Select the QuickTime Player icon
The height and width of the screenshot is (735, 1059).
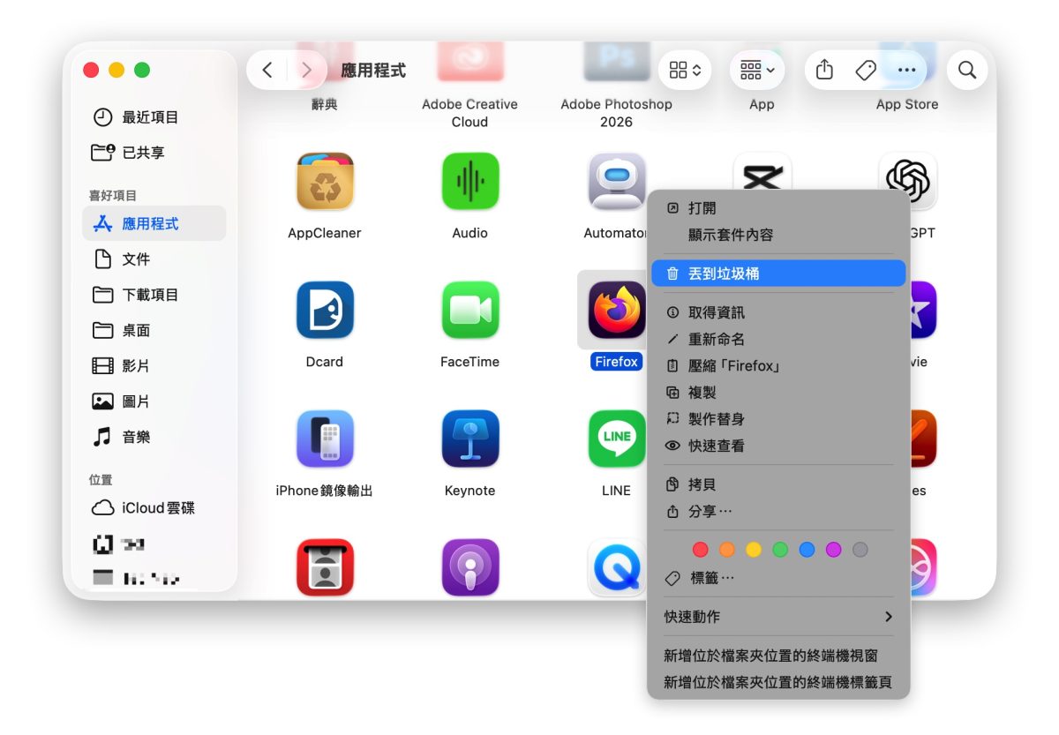coord(616,567)
